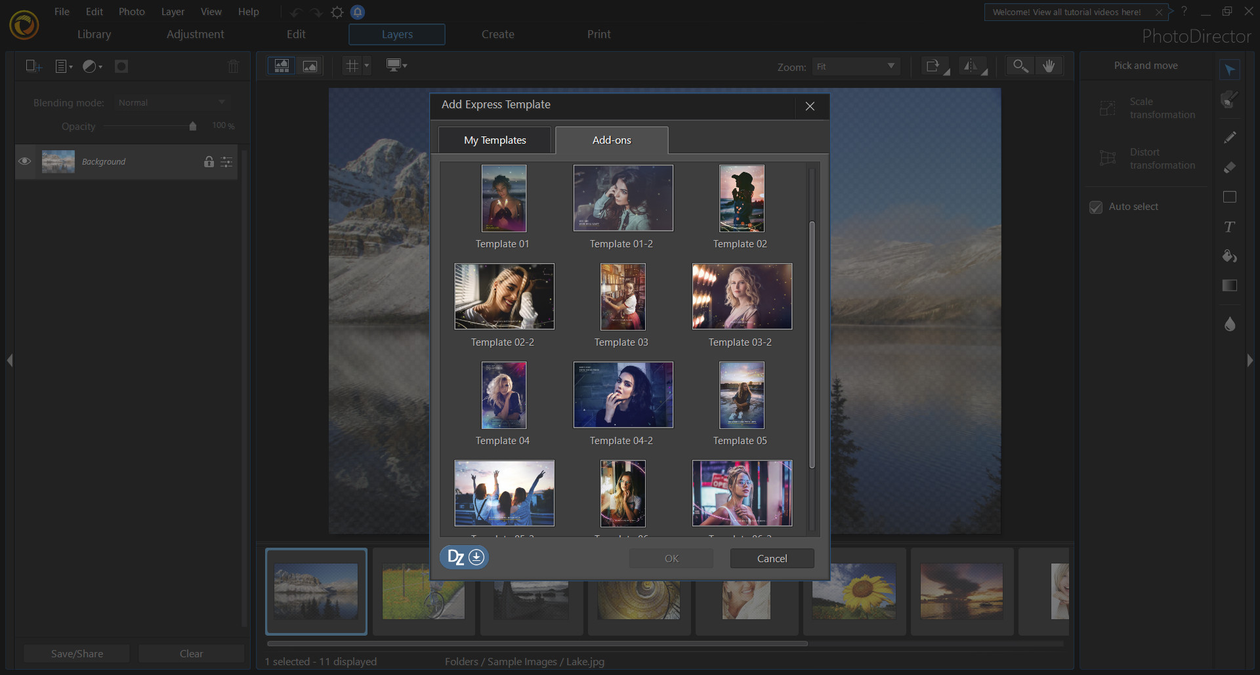Viewport: 1260px width, 675px height.
Task: Select the Eraser tool
Action: [1230, 167]
